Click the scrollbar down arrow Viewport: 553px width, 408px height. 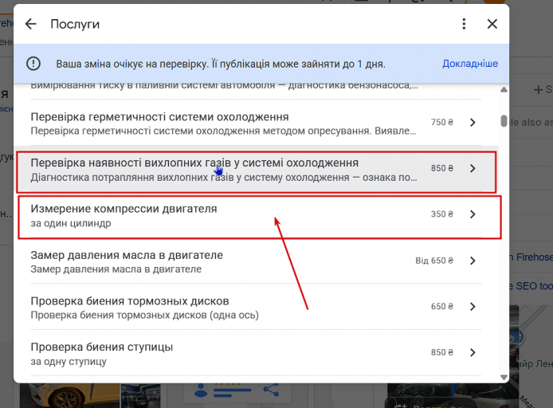[x=504, y=378]
